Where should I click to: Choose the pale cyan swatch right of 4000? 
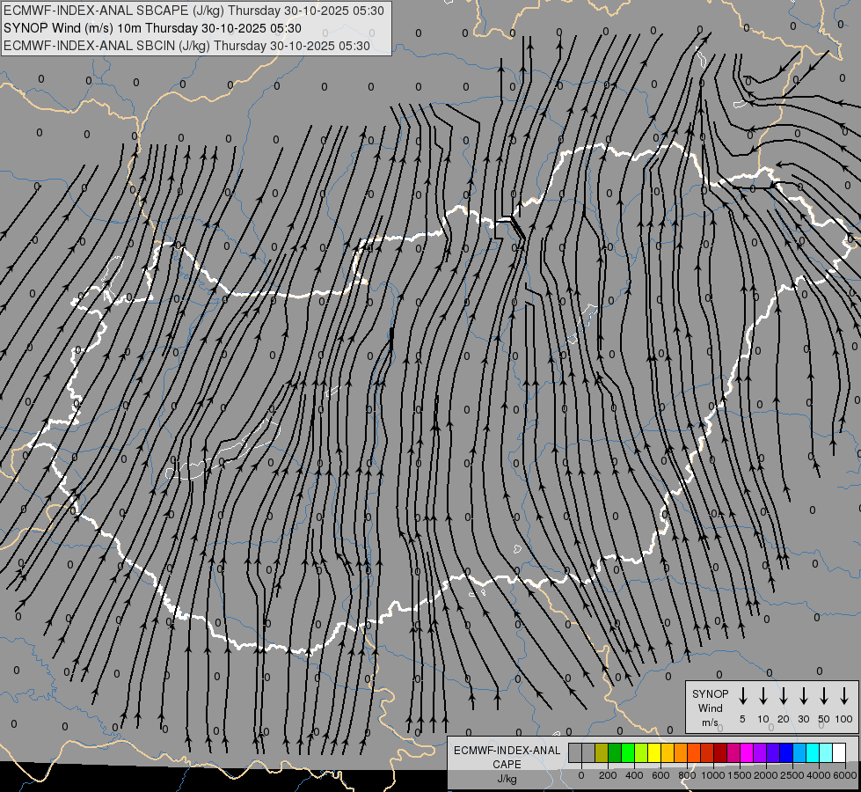(825, 752)
